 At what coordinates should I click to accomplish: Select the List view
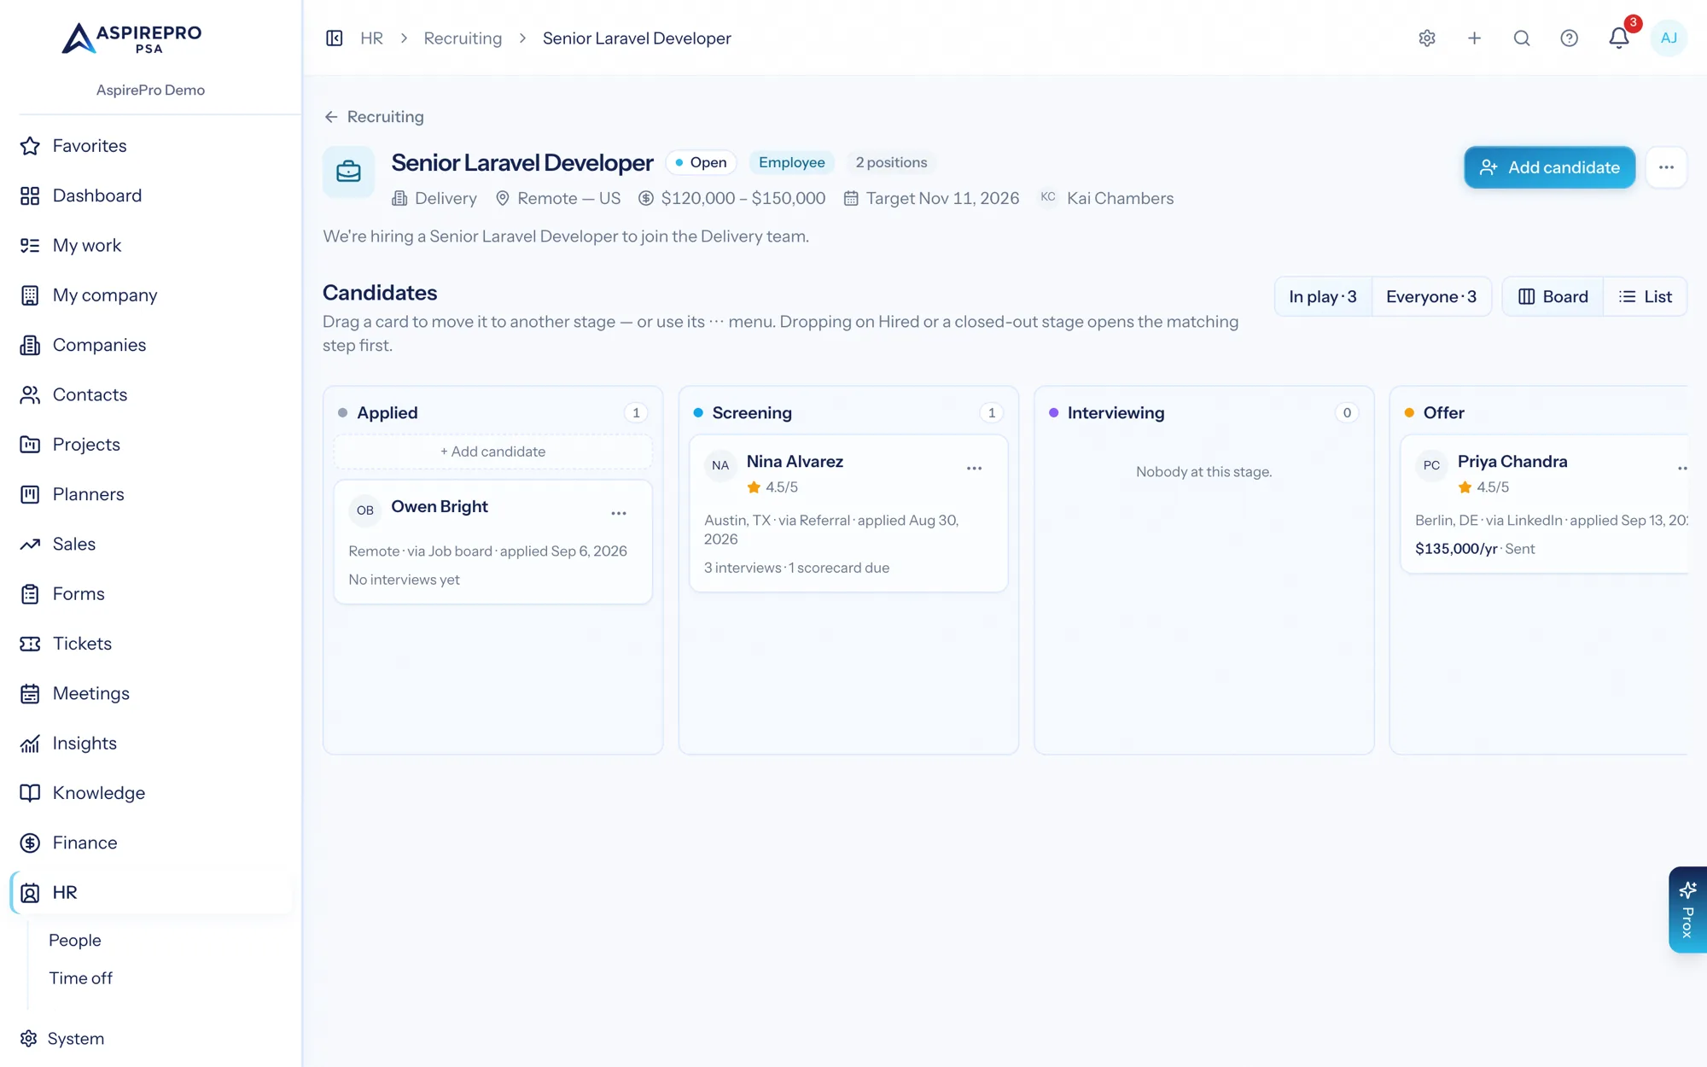[1646, 296]
